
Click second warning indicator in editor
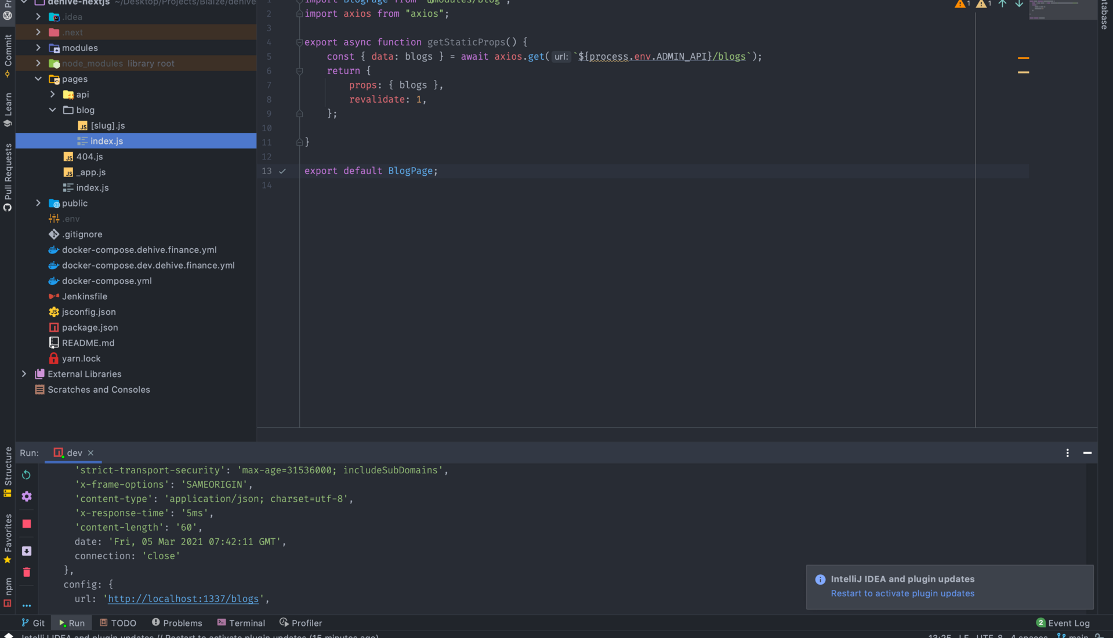click(x=984, y=4)
